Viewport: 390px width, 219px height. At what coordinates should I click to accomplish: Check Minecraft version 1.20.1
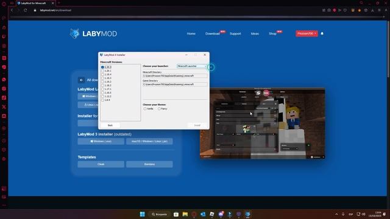pos(102,71)
